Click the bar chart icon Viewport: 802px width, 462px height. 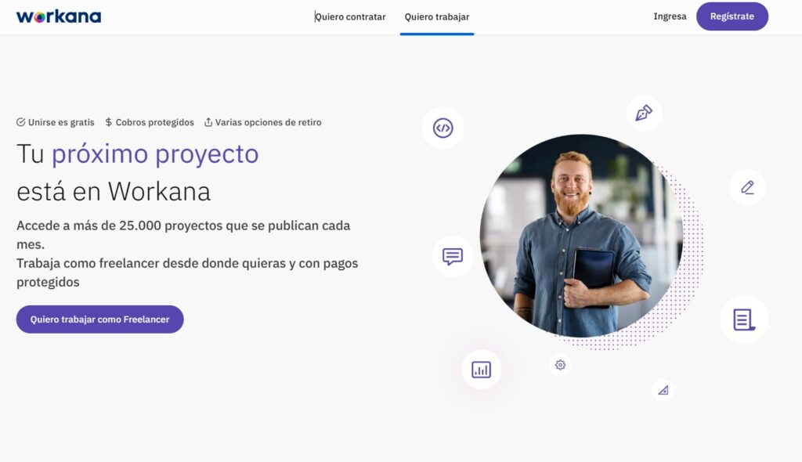(x=482, y=370)
